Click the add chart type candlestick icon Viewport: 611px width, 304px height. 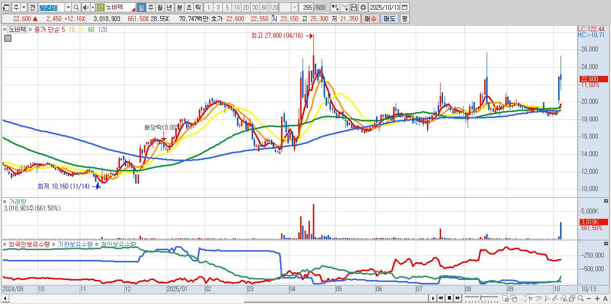335,7
